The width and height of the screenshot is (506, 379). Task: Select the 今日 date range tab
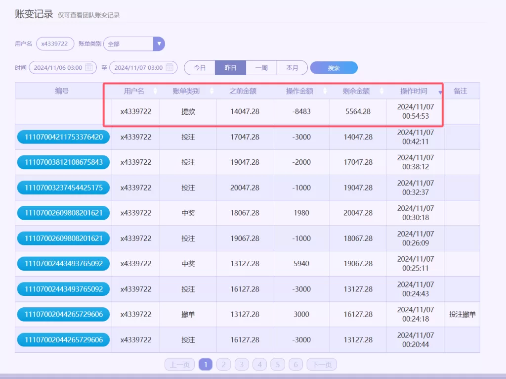point(200,68)
